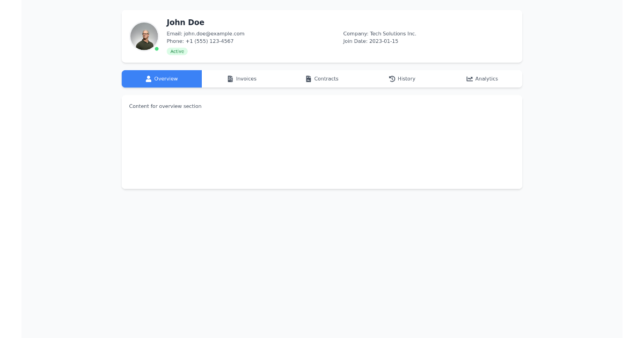The image size is (644, 338).
Task: Click the green online status dot
Action: click(x=157, y=49)
